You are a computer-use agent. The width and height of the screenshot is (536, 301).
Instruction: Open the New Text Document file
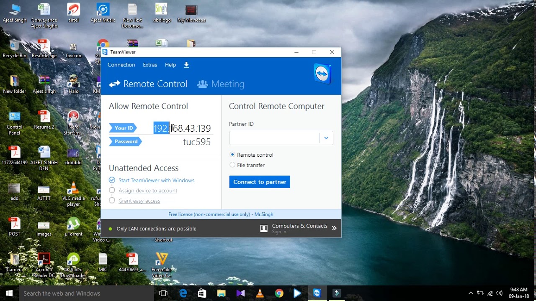pyautogui.click(x=132, y=16)
